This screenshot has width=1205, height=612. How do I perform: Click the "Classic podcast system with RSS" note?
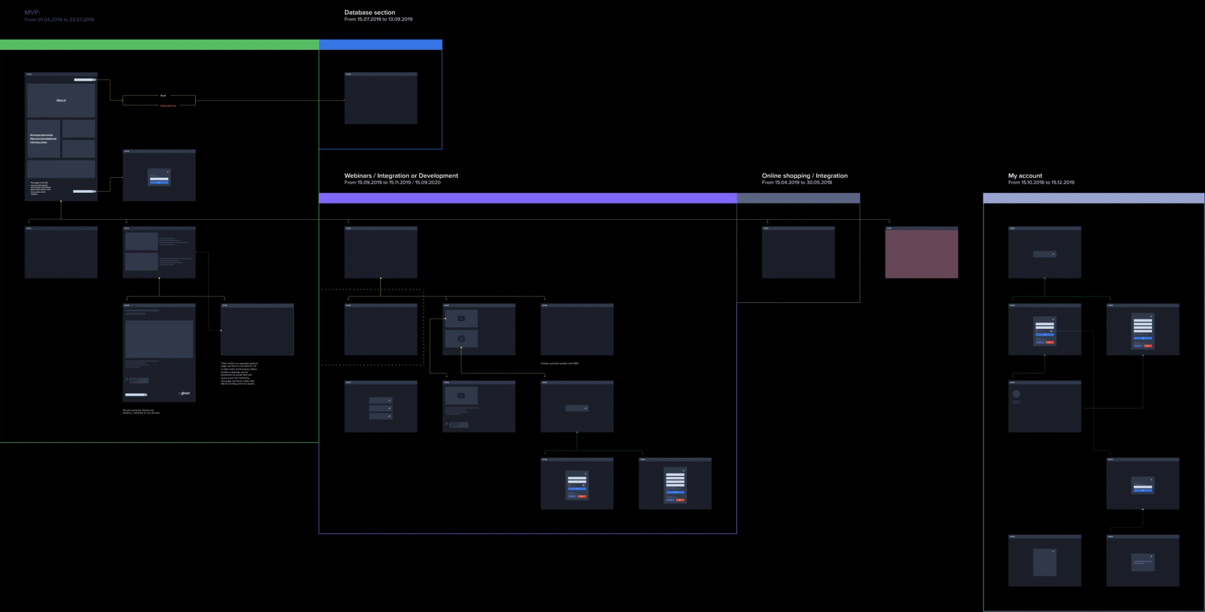[559, 363]
